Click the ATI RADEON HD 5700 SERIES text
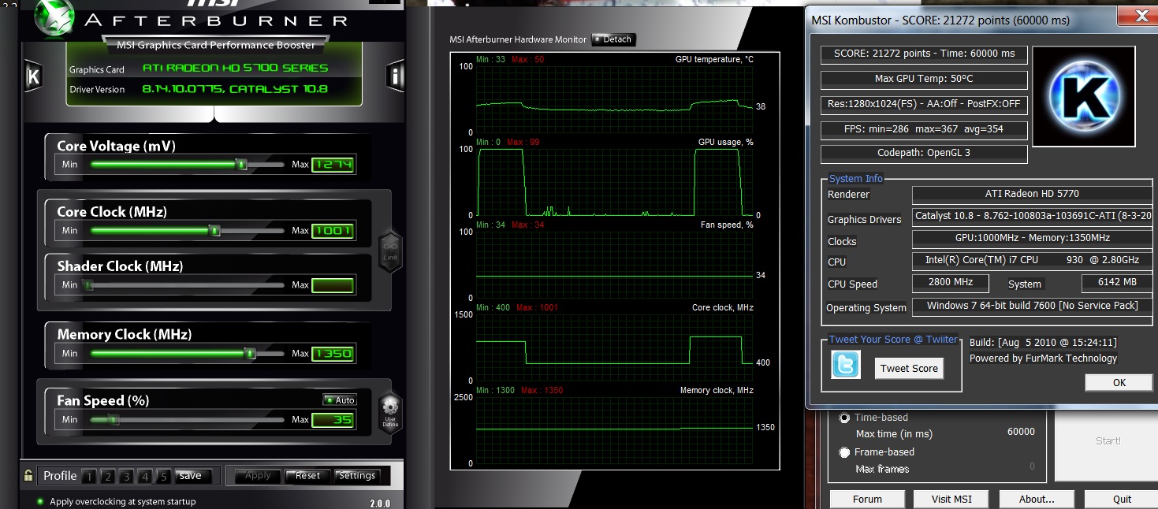Viewport: 1158px width, 509px height. tap(235, 68)
